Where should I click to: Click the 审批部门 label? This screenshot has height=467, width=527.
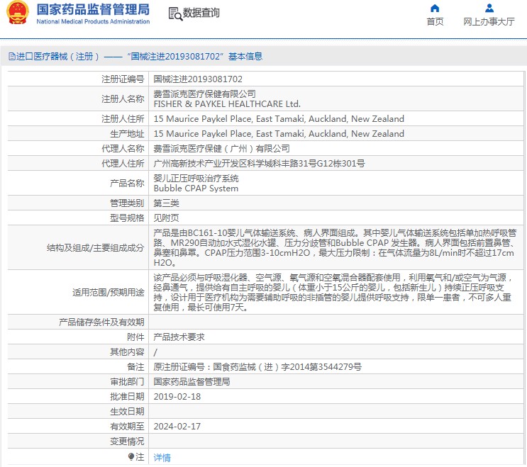127,382
